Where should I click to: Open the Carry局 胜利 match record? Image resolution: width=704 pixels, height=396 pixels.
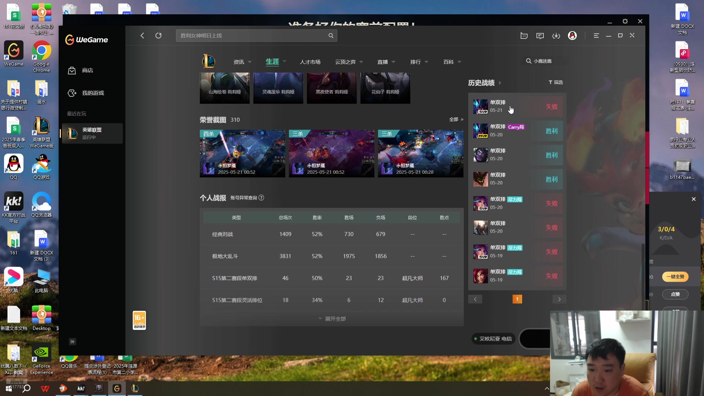pyautogui.click(x=517, y=131)
